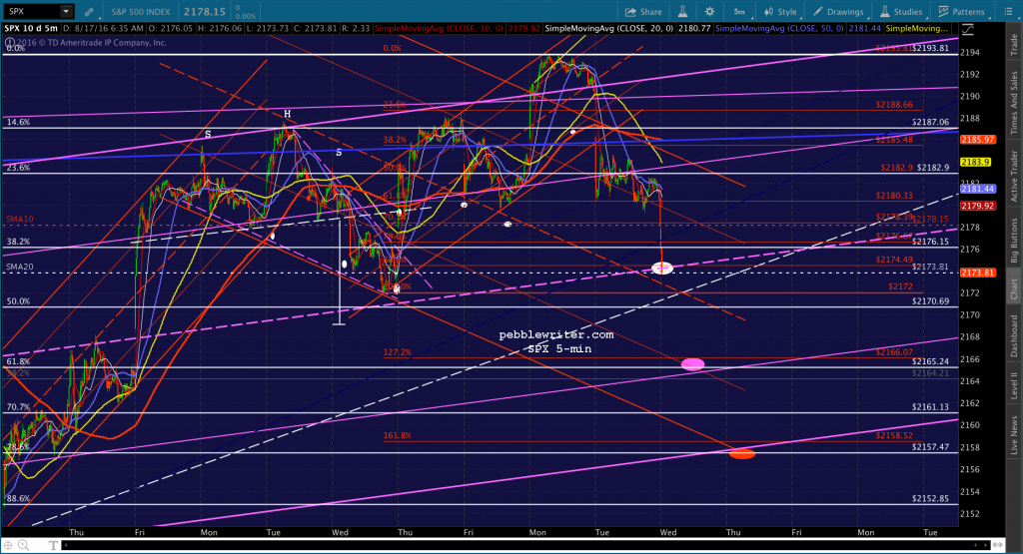The width and height of the screenshot is (1023, 554).
Task: Click the blue SimpleMovingAvg (CLOSE, 50, 0) label
Action: tap(779, 29)
